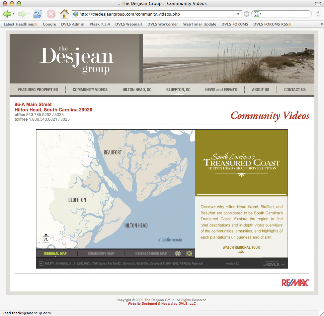This screenshot has height=316, width=324.
Task: Switch to Neighborhood Map tab
Action: [151, 253]
